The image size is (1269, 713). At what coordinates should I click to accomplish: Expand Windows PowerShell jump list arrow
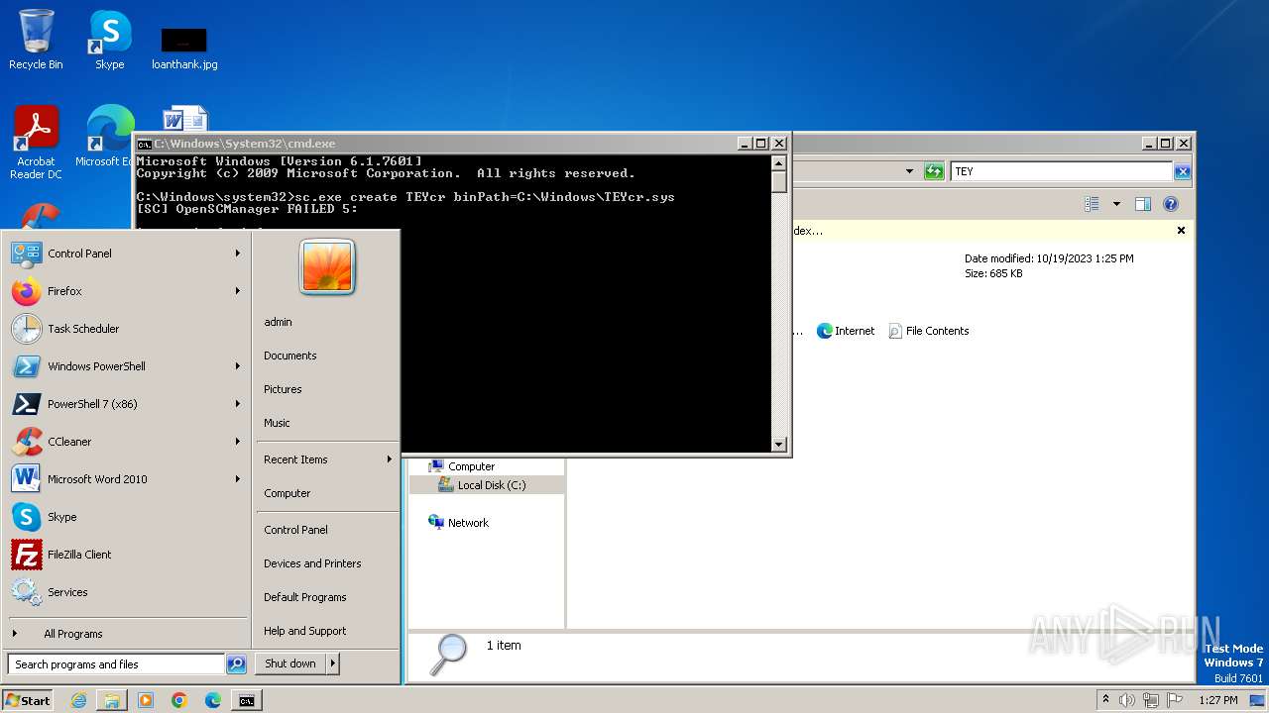tap(238, 366)
